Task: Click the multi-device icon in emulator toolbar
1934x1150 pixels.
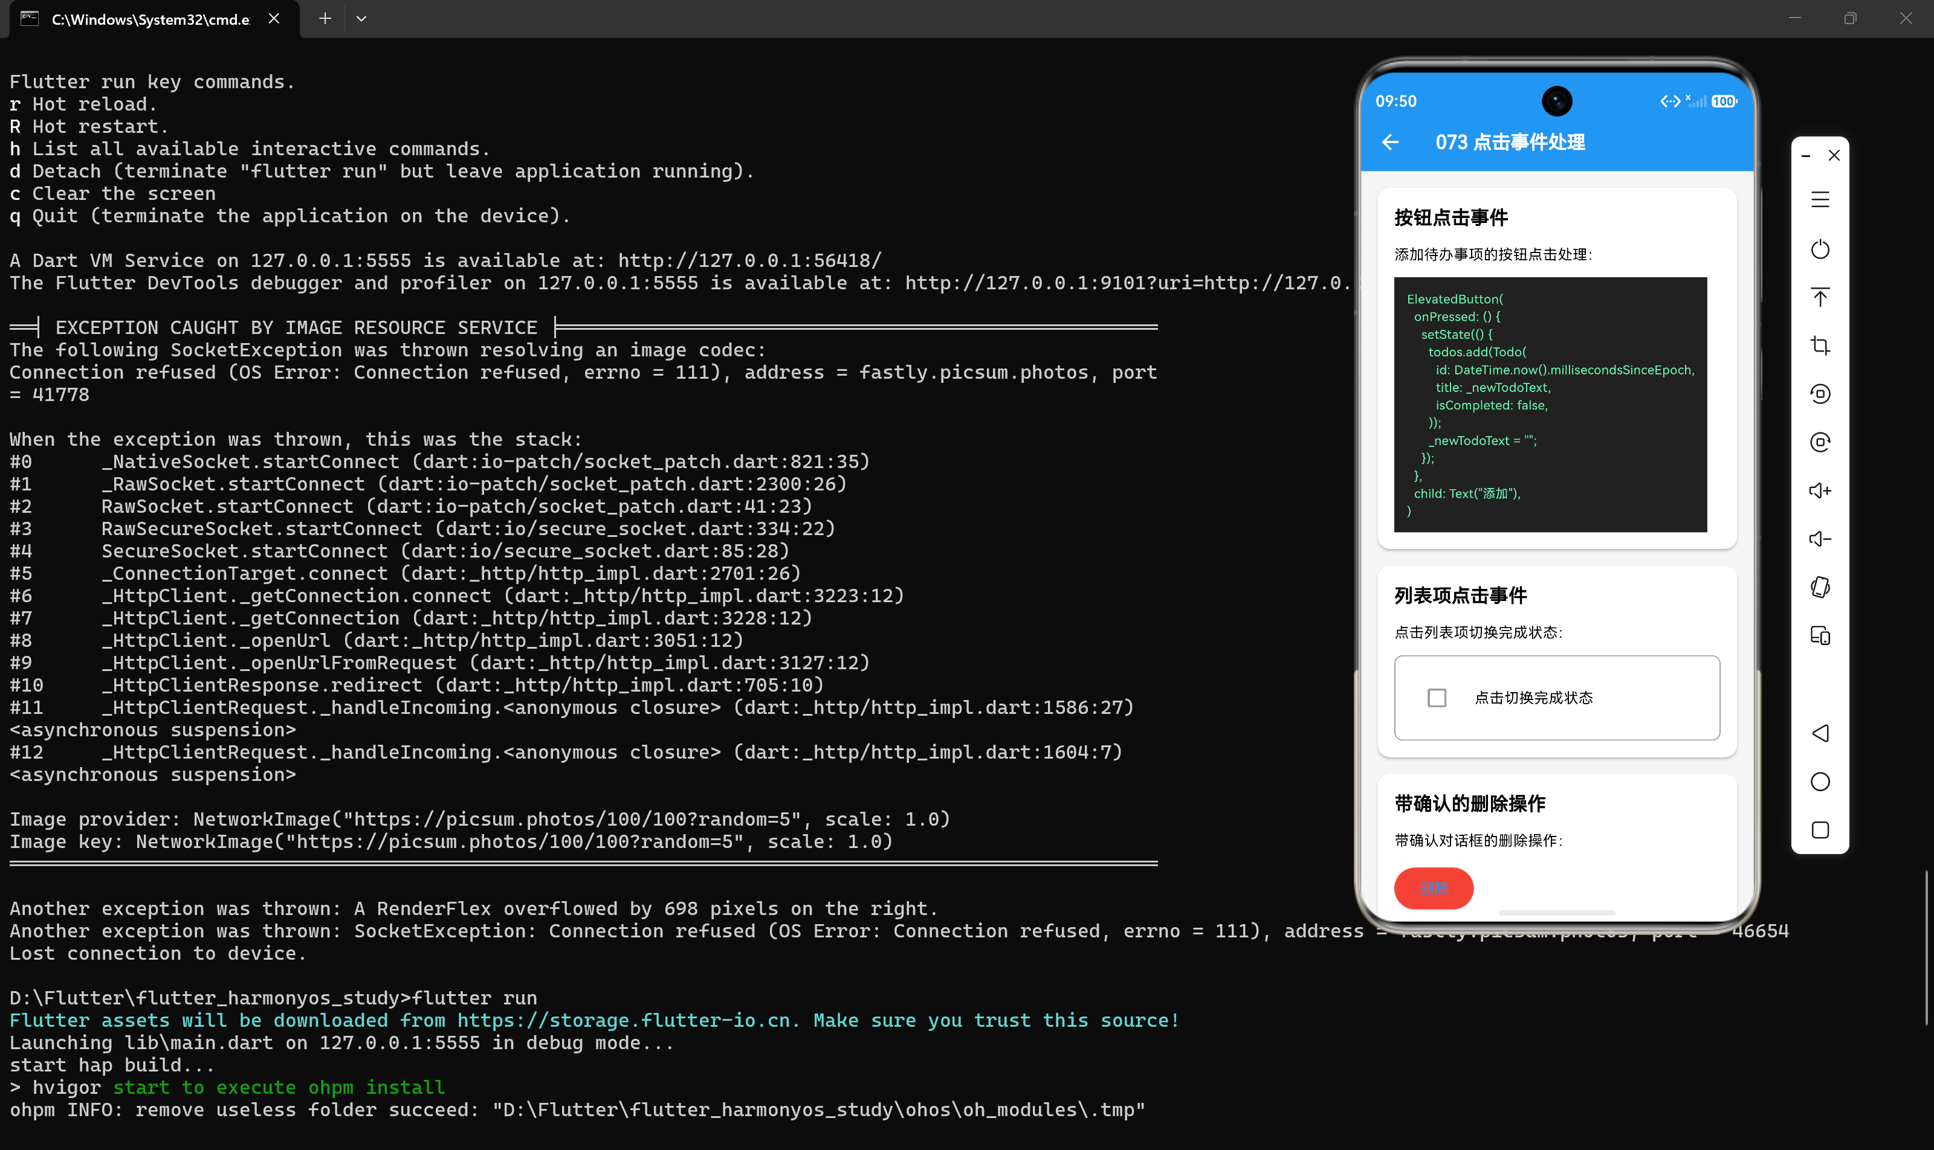Action: coord(1820,635)
